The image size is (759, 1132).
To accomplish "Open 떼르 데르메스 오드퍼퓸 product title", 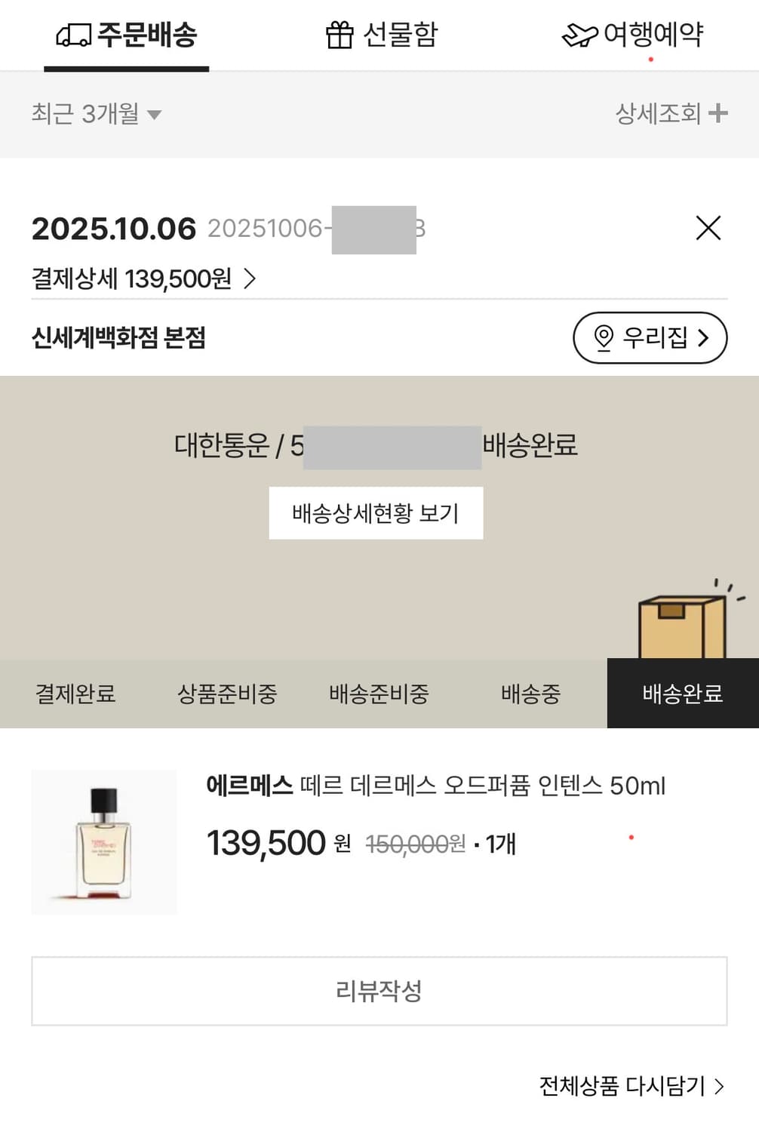I will coord(436,786).
